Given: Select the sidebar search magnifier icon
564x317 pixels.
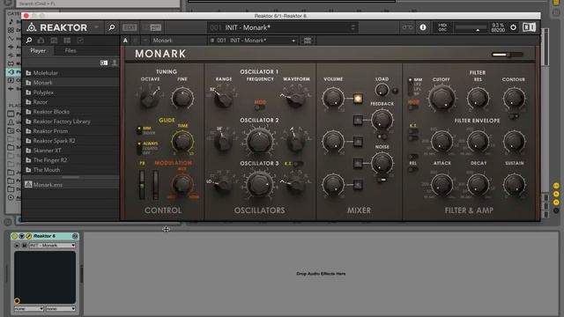Looking at the screenshot, I should [x=29, y=41].
